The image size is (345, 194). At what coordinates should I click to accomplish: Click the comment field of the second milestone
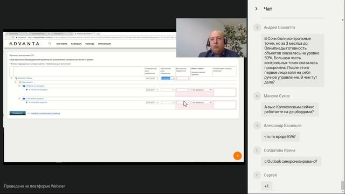click(x=225, y=105)
